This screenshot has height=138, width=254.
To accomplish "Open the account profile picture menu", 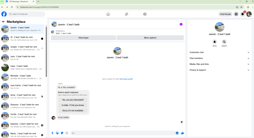I will click(x=249, y=14).
